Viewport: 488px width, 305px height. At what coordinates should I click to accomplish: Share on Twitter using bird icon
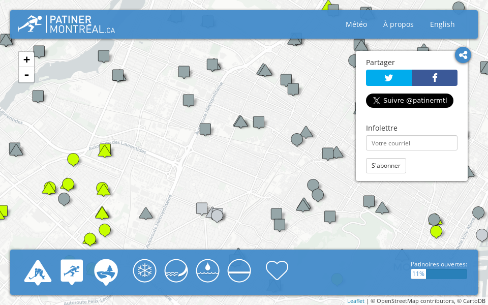pos(389,78)
